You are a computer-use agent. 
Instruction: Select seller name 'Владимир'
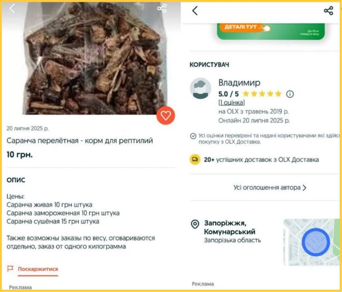click(239, 83)
